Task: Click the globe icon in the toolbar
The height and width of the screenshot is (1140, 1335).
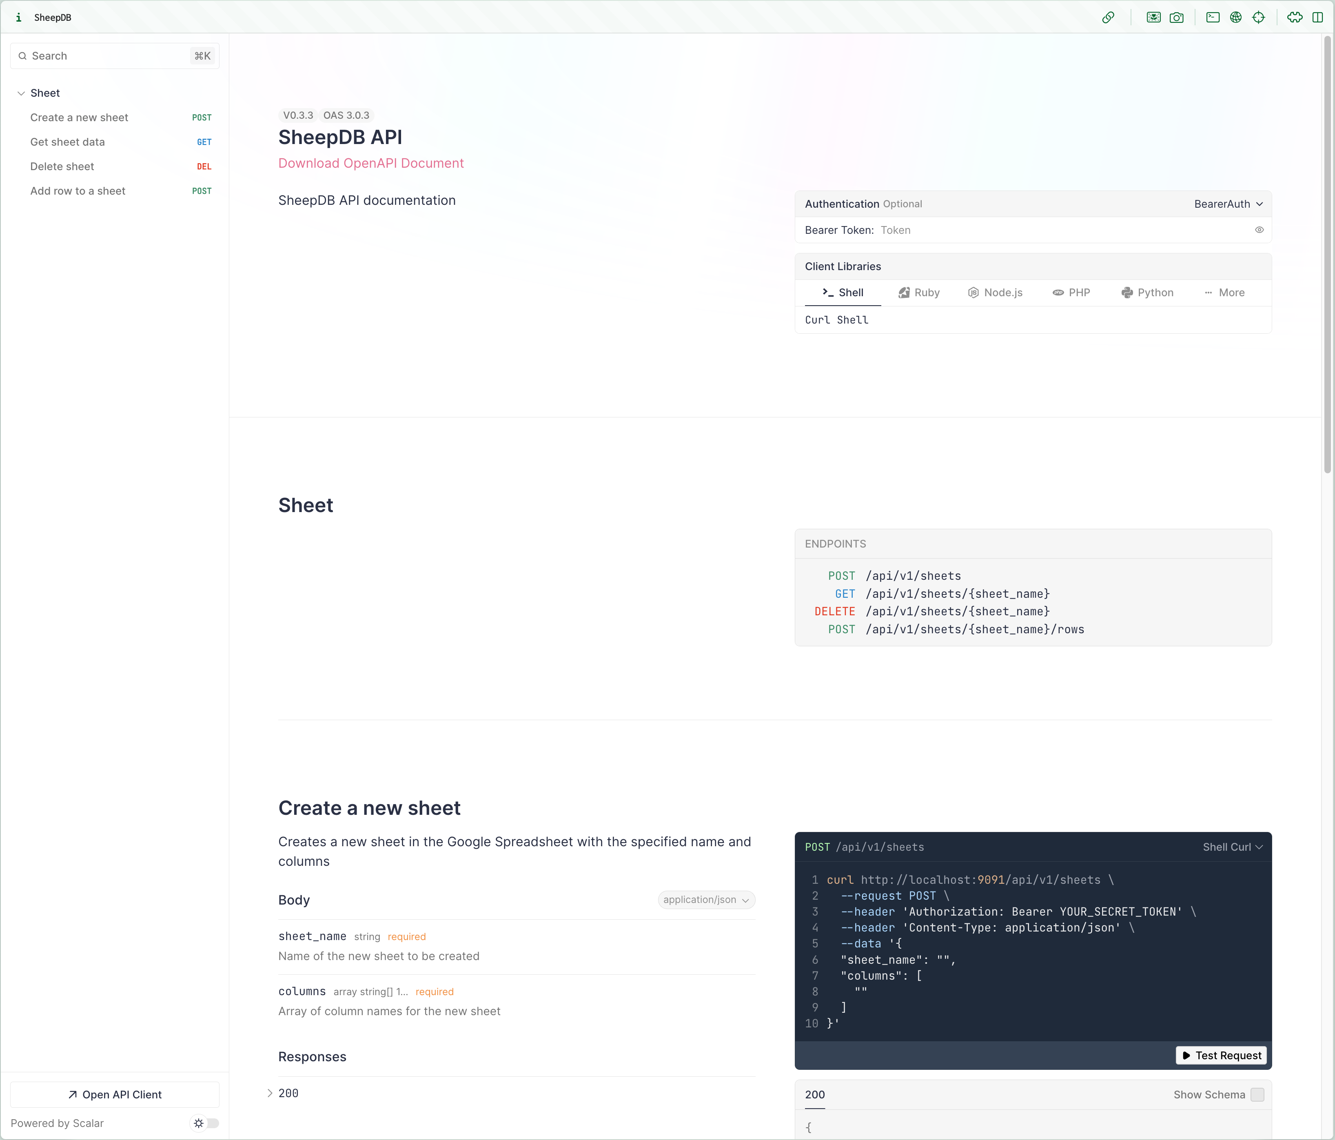Action: [1235, 18]
